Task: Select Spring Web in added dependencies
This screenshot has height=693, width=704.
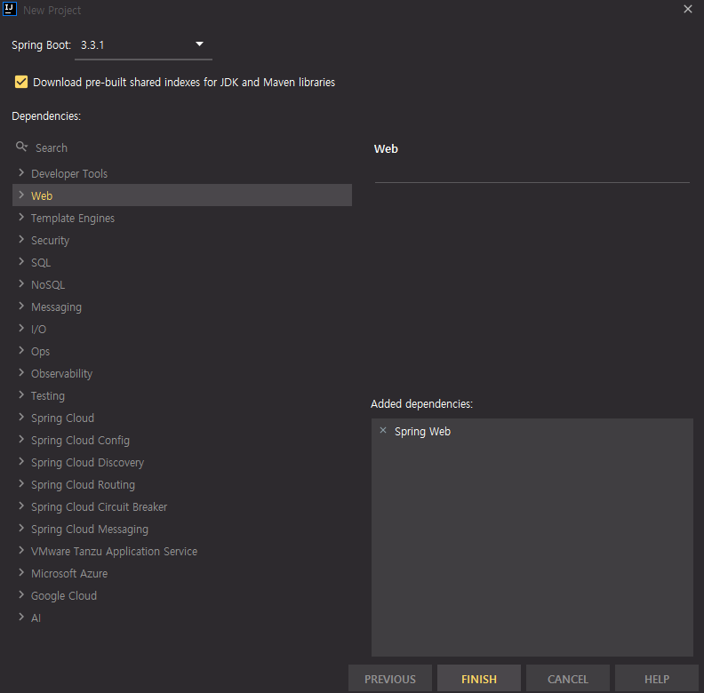Action: [x=422, y=431]
